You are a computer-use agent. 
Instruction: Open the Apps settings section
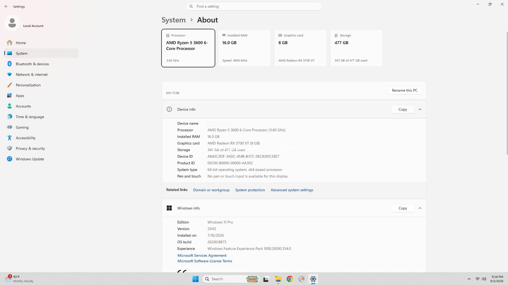41,96
